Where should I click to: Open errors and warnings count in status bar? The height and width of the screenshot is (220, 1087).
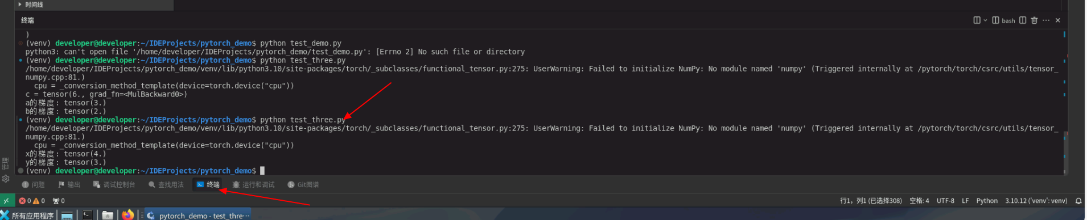(32, 201)
